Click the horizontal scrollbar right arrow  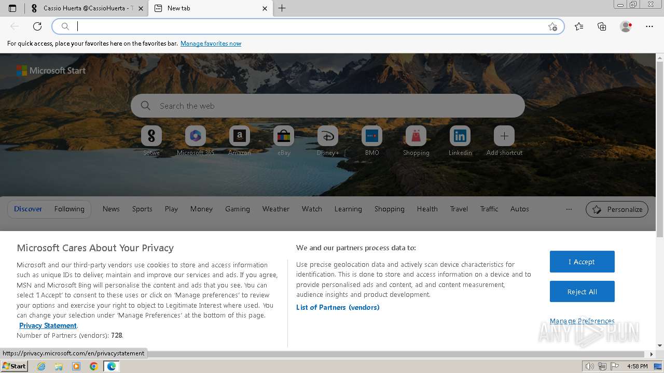pos(652,354)
